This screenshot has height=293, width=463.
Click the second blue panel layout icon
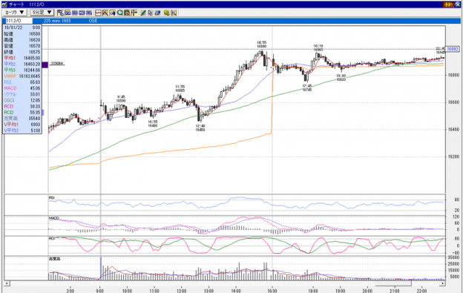(68, 13)
